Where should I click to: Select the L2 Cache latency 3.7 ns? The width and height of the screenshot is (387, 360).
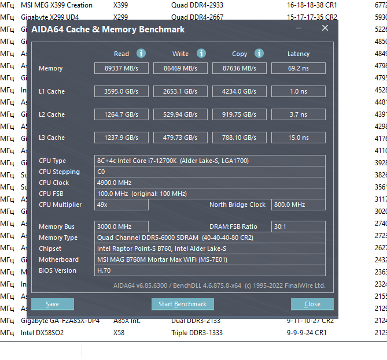point(298,114)
